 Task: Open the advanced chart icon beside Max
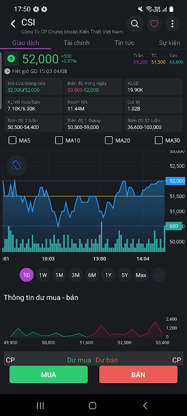pos(158,275)
